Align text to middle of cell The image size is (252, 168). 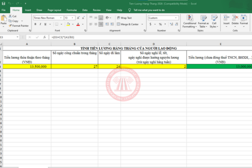pos(96,18)
